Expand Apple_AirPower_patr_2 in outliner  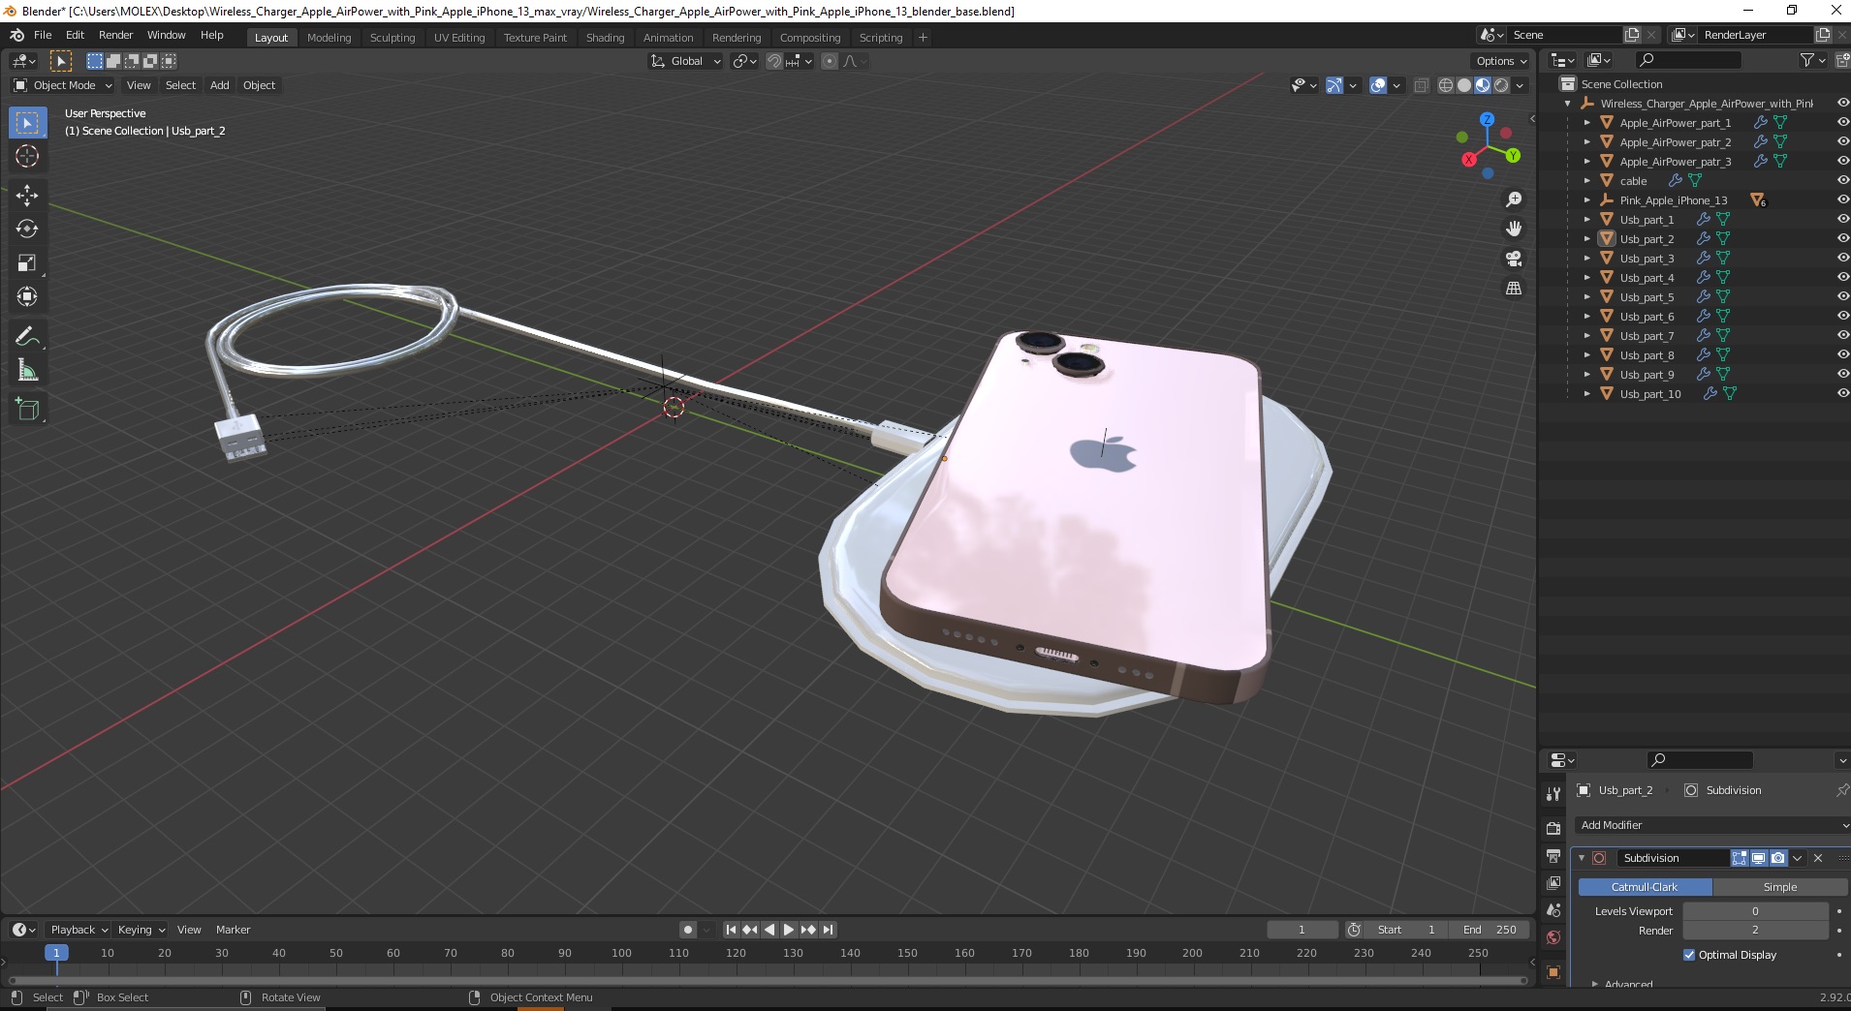coord(1587,142)
